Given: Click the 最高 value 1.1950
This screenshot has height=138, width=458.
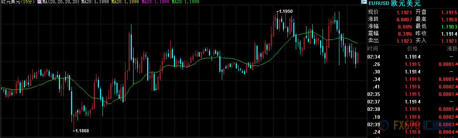Looking at the screenshot, I should tap(449, 19).
